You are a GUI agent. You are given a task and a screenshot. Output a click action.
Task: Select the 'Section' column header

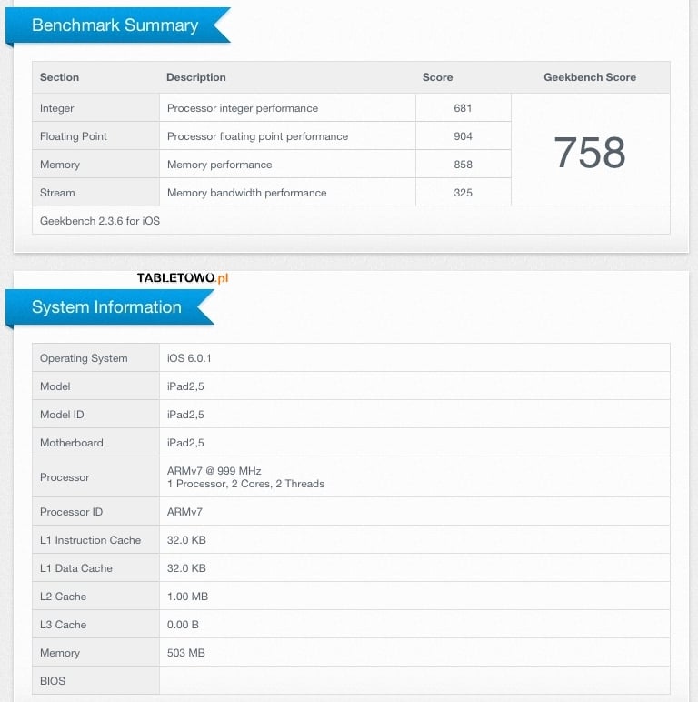tap(59, 77)
